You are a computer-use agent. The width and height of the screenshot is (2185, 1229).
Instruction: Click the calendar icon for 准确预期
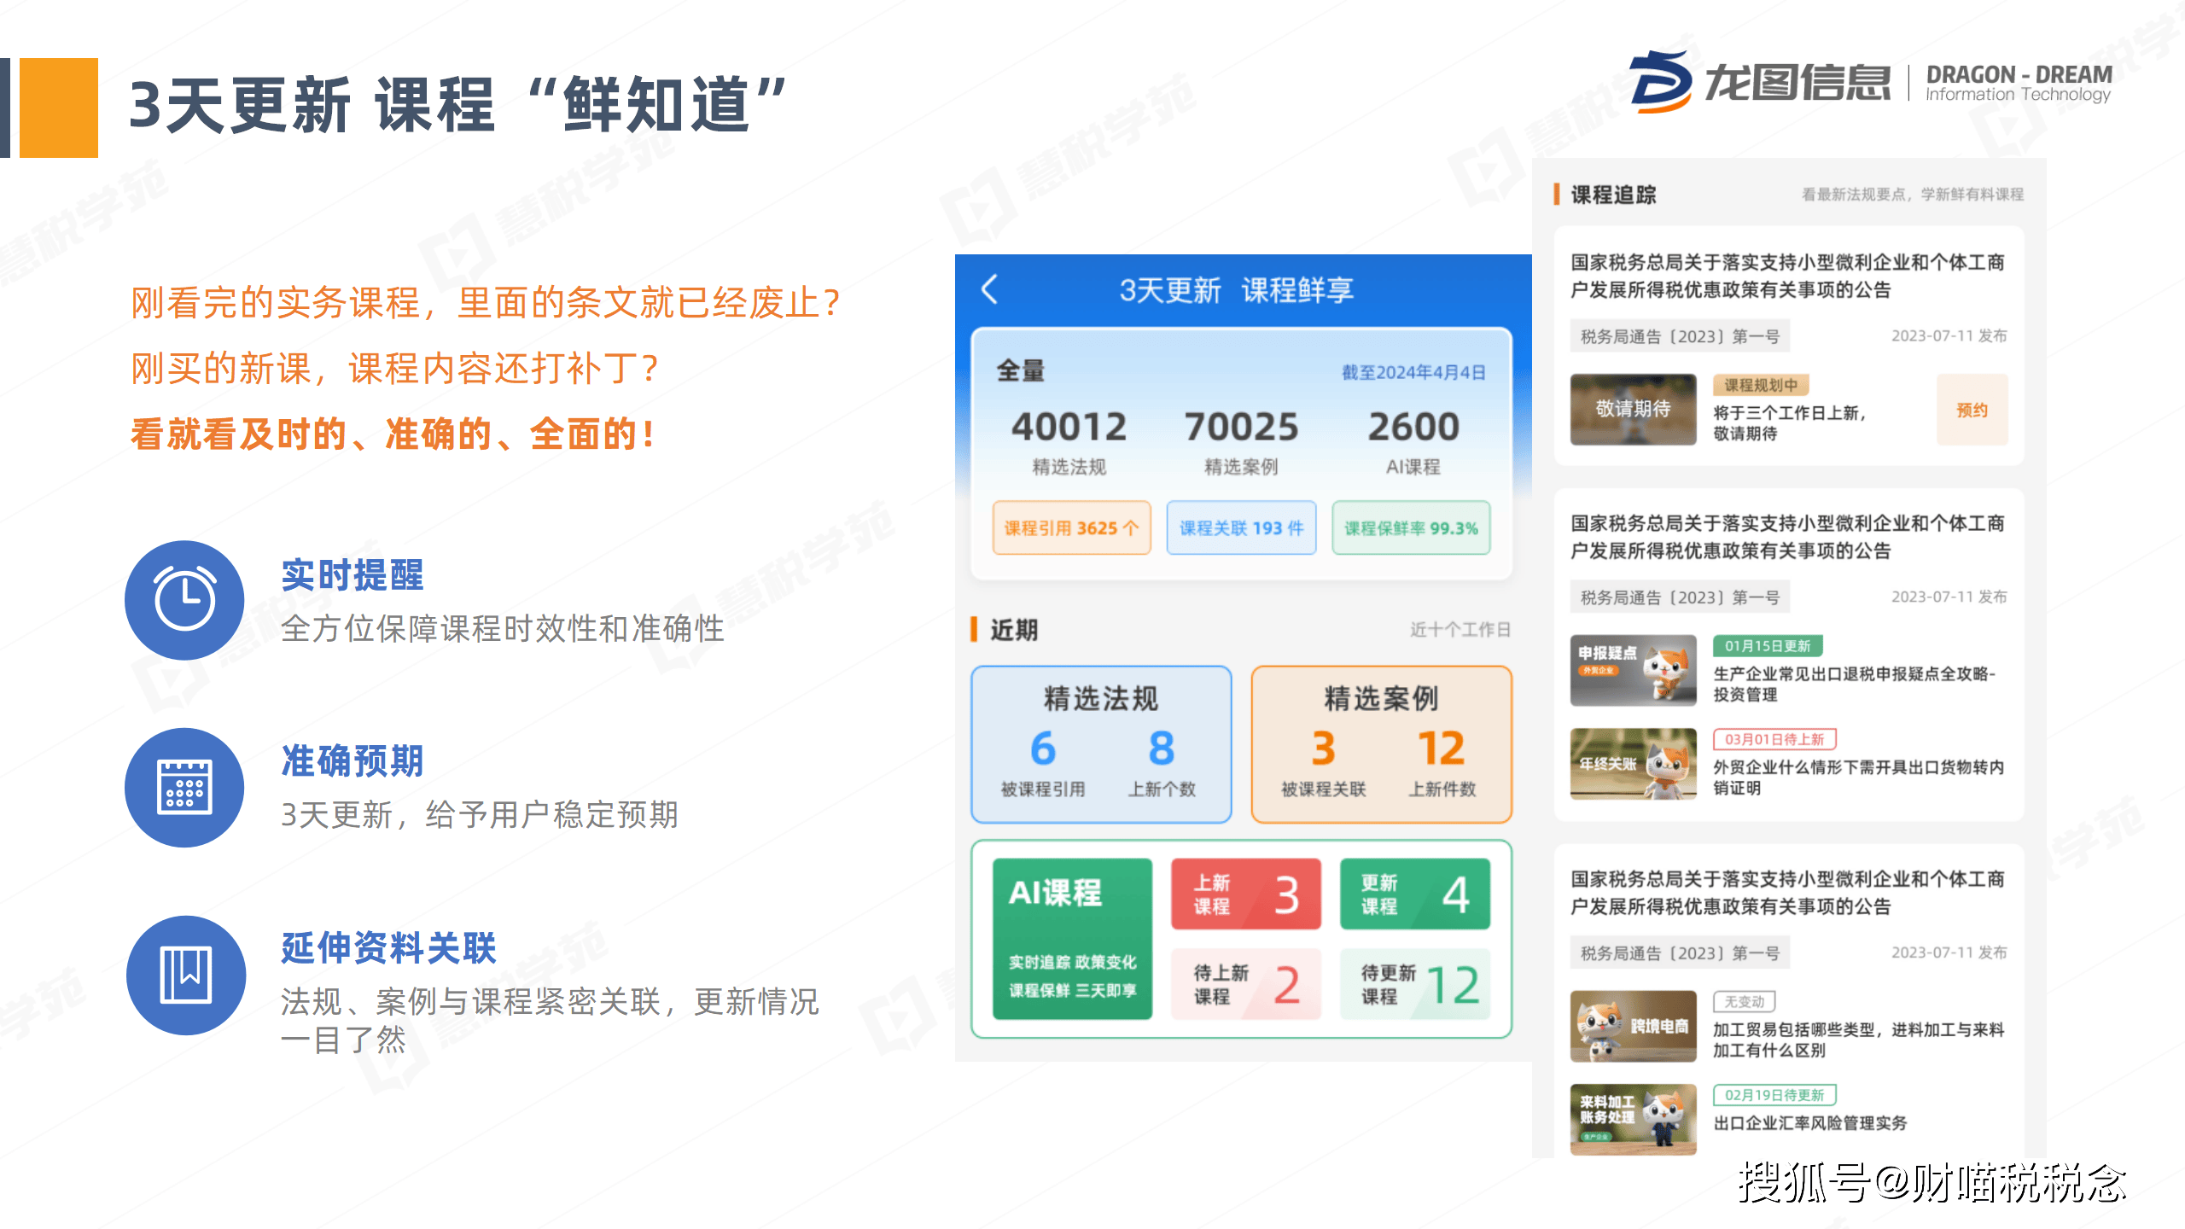click(x=185, y=787)
